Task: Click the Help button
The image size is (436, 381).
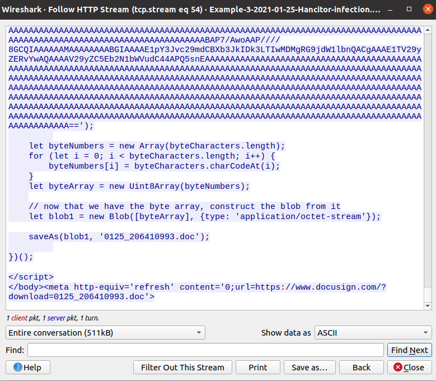Action: [28, 368]
